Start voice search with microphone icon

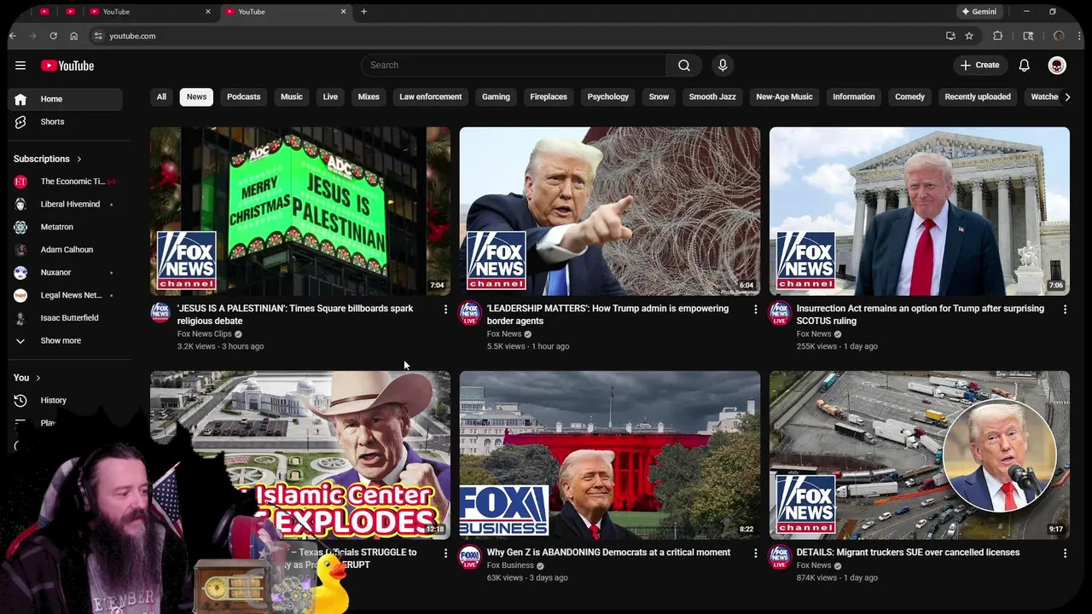point(723,66)
